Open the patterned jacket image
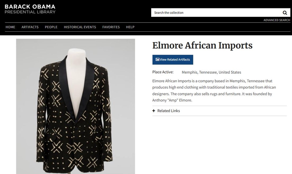292x174 pixels. point(75,106)
